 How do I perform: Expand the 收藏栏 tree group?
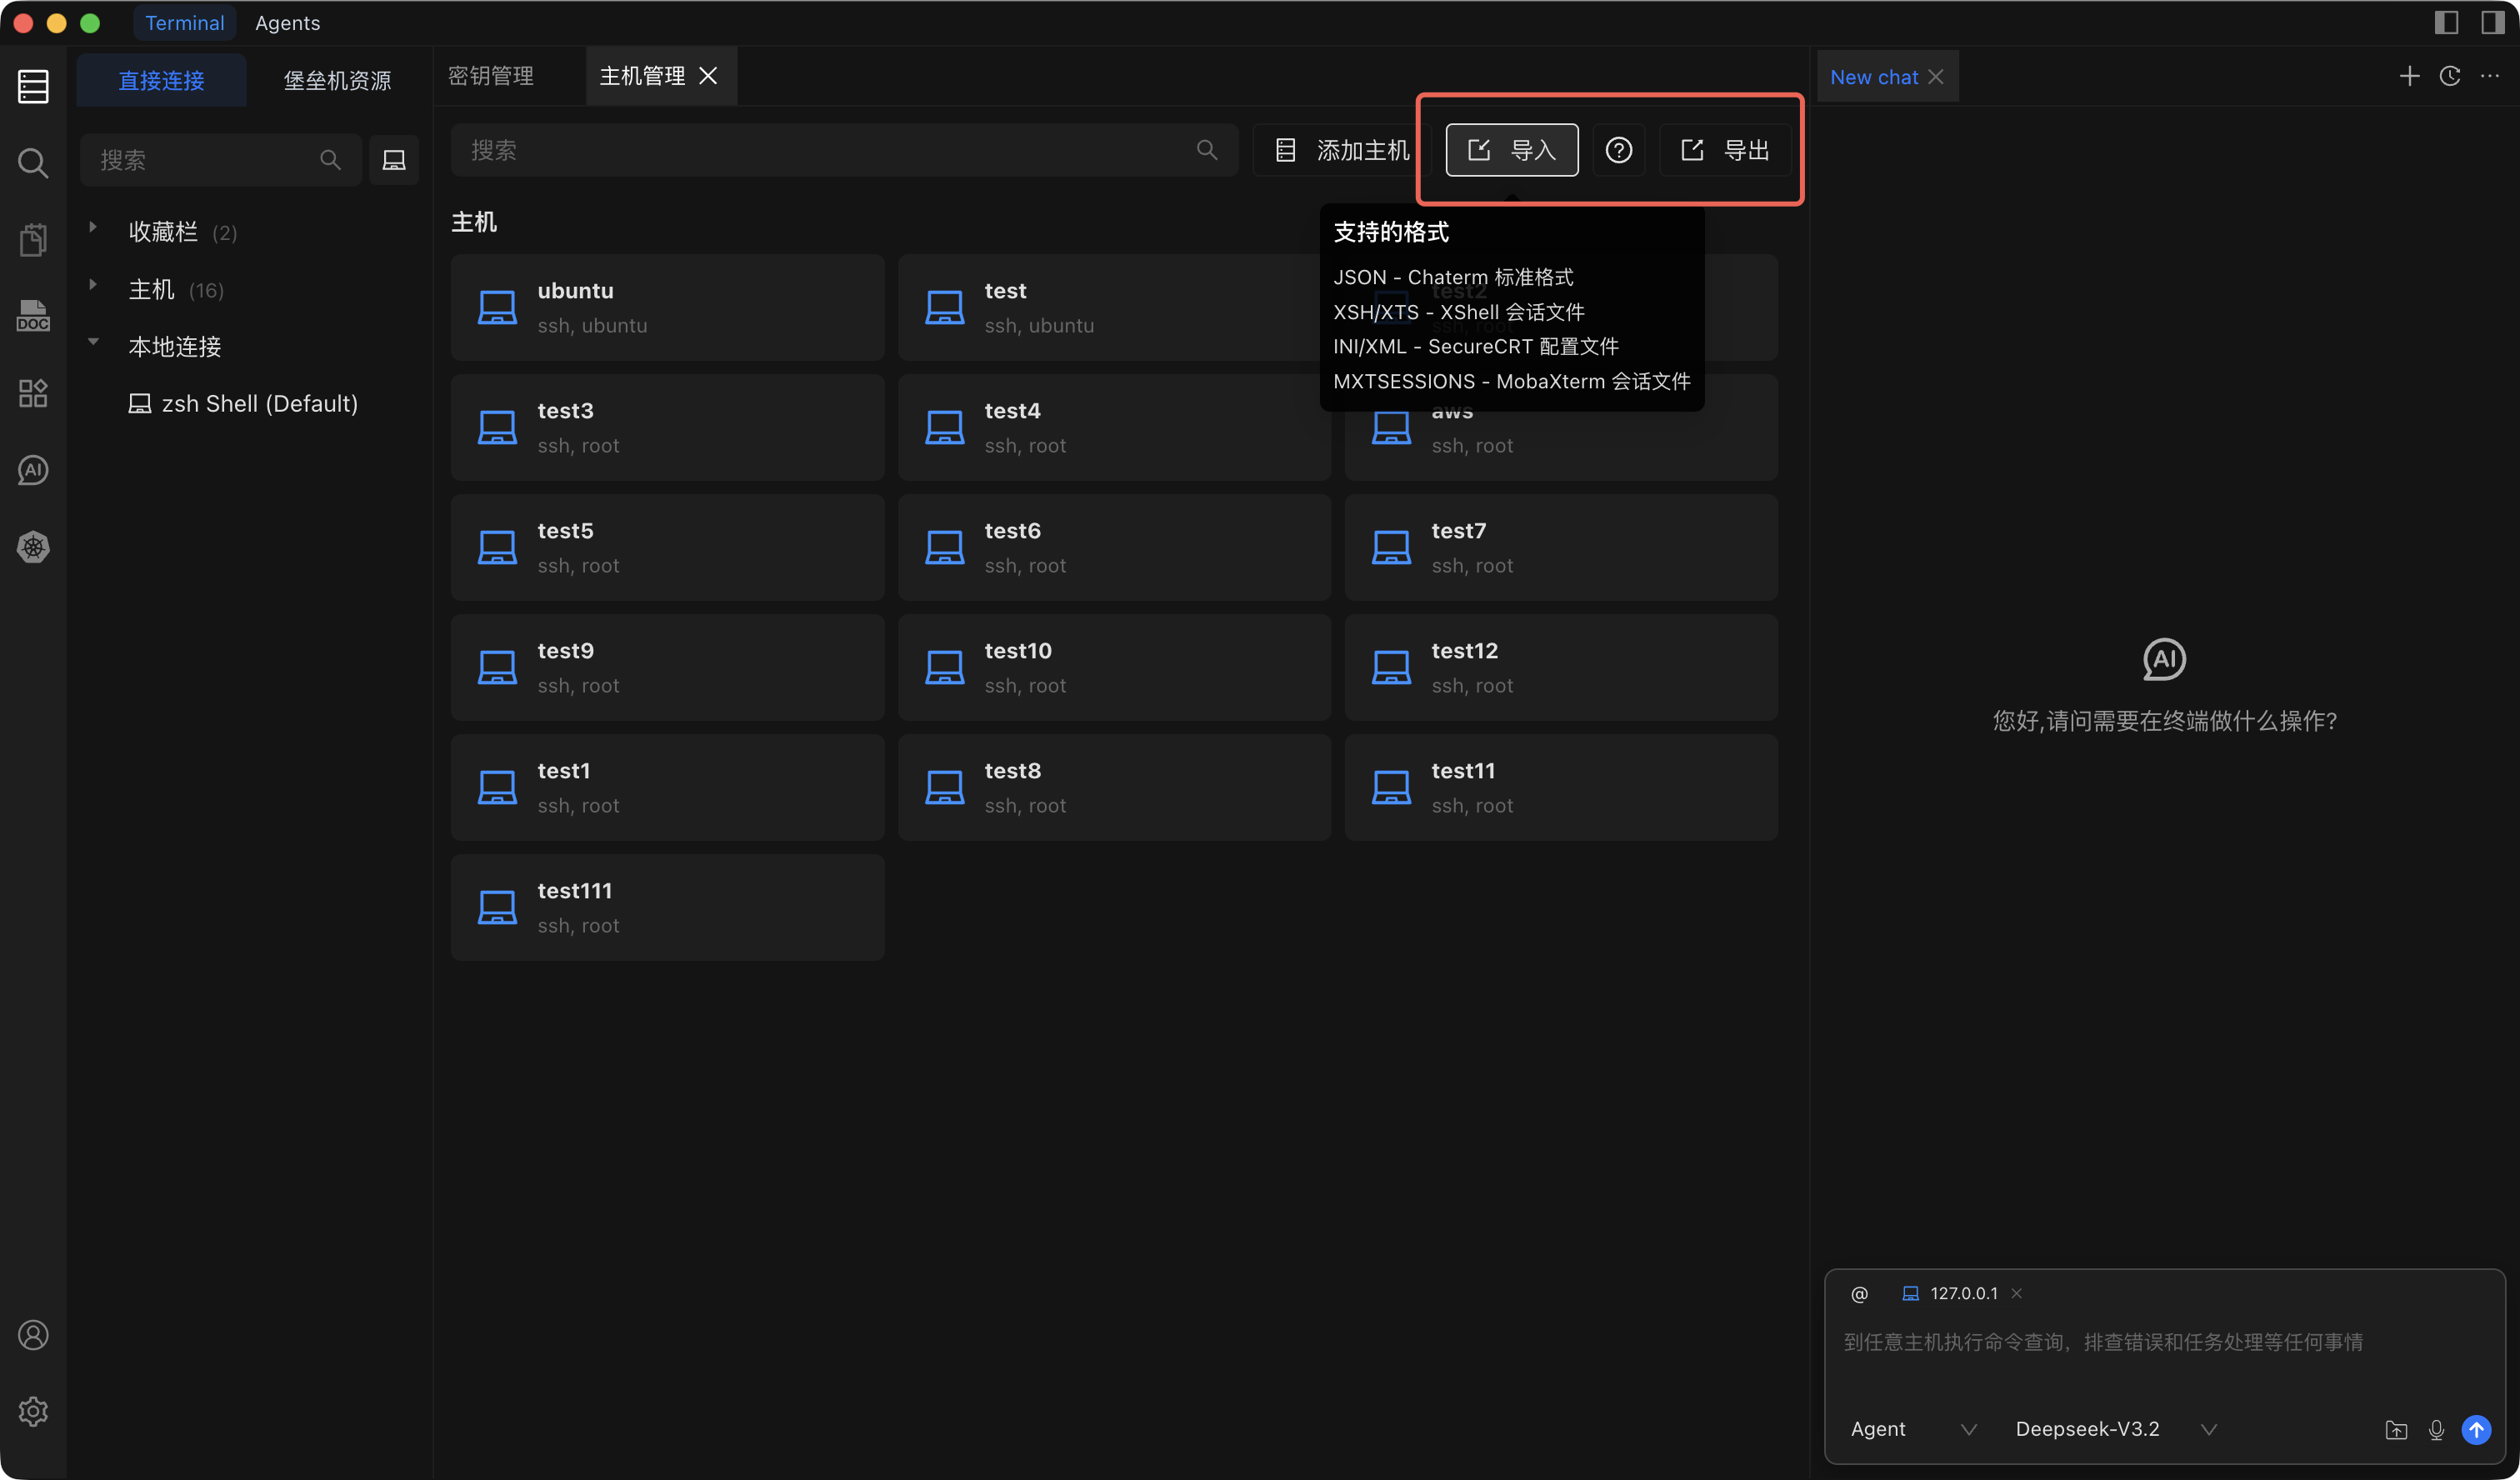click(93, 228)
